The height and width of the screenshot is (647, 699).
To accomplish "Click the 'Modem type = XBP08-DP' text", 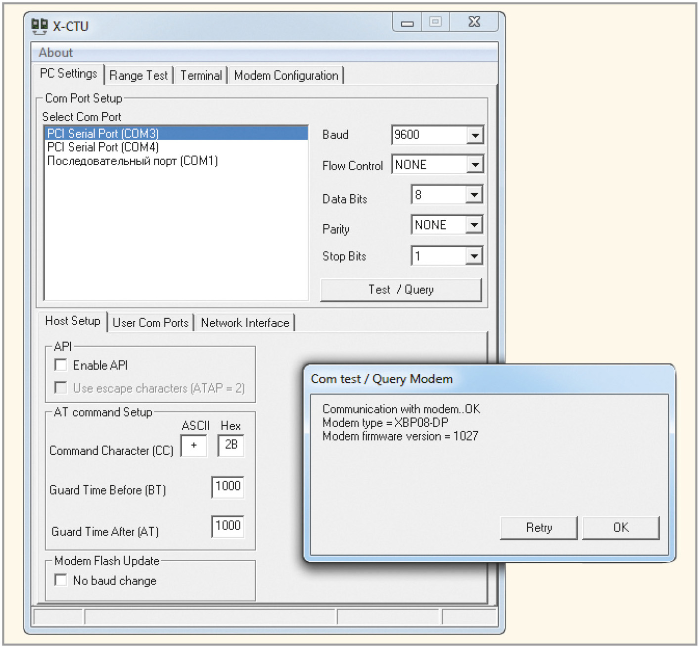I will [x=385, y=423].
